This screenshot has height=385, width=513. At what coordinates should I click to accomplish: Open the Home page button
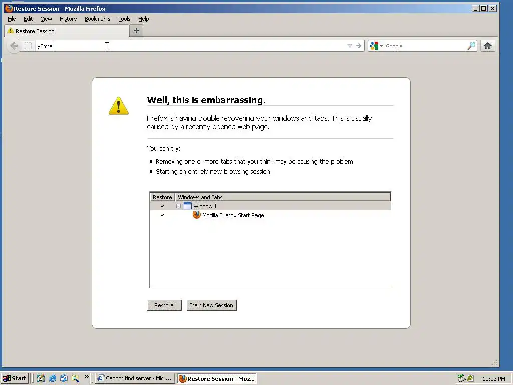click(x=488, y=46)
